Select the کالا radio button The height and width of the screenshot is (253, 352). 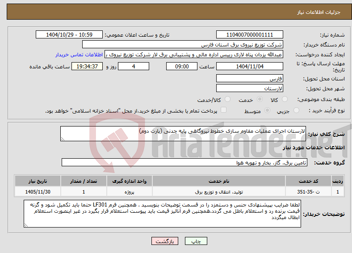[285, 99]
